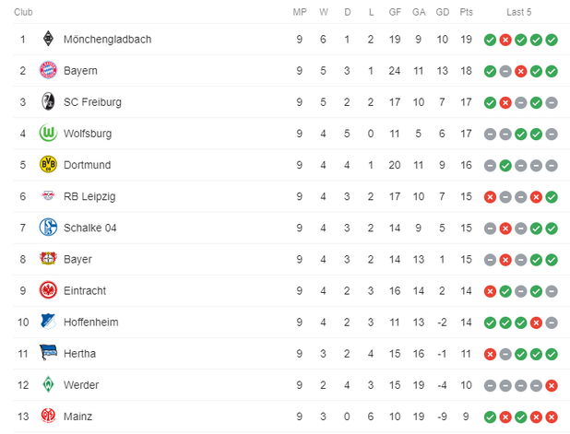This screenshot has width=570, height=434.
Task: Open the Eintracht team link
Action: [x=85, y=290]
